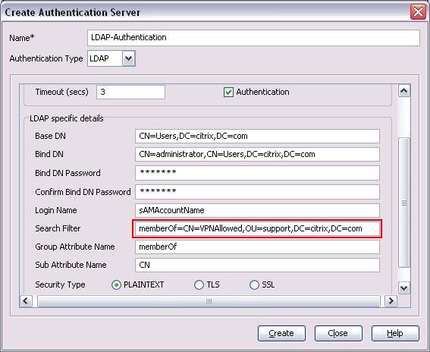Image resolution: width=430 pixels, height=352 pixels.
Task: Edit the Timeout (secs) field
Action: pyautogui.click(x=130, y=92)
